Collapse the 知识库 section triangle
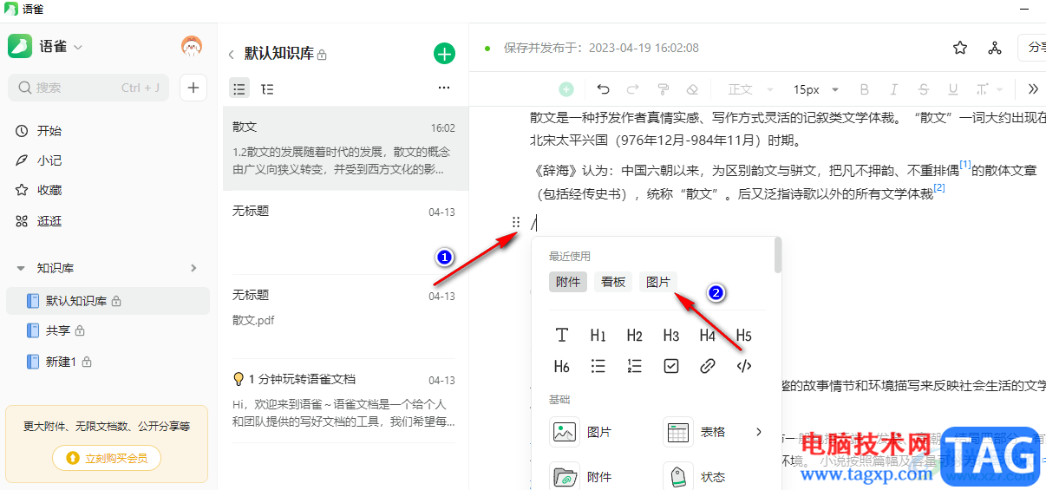The height and width of the screenshot is (490, 1046). click(22, 268)
